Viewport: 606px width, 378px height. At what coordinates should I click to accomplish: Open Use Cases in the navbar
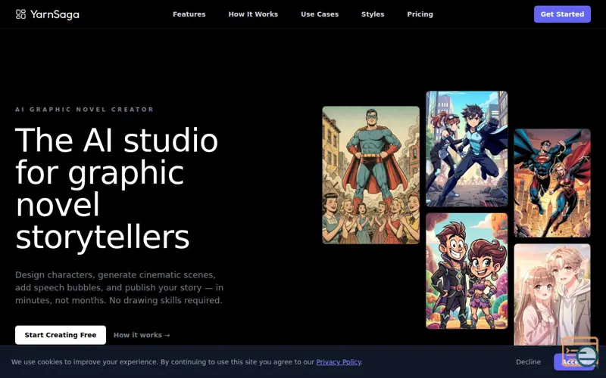point(320,14)
